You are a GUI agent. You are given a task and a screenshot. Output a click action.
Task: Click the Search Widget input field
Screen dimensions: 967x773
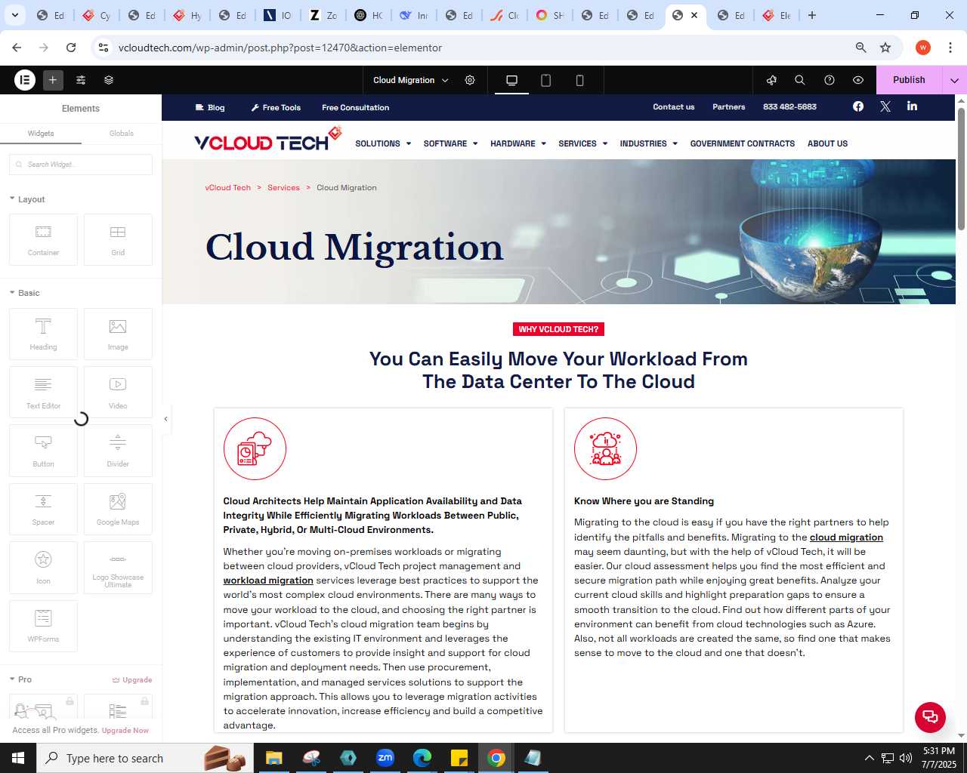point(81,165)
